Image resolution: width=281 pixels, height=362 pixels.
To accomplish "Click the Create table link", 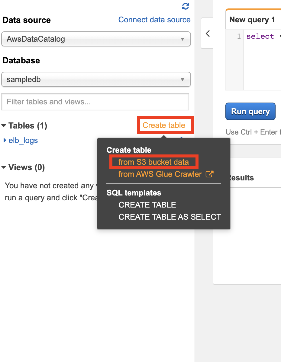I will [x=164, y=125].
